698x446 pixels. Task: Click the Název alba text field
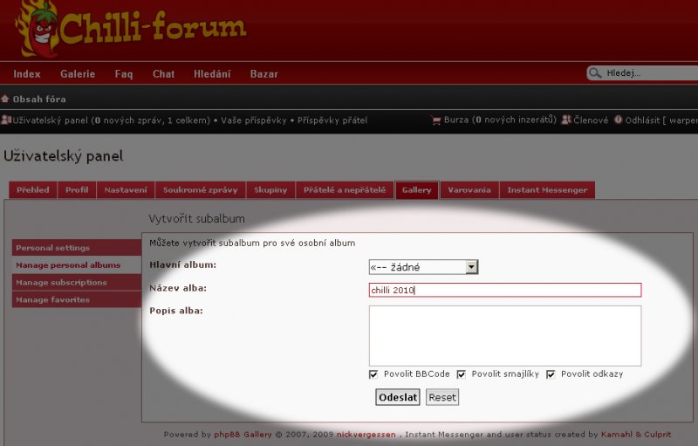[x=504, y=290]
